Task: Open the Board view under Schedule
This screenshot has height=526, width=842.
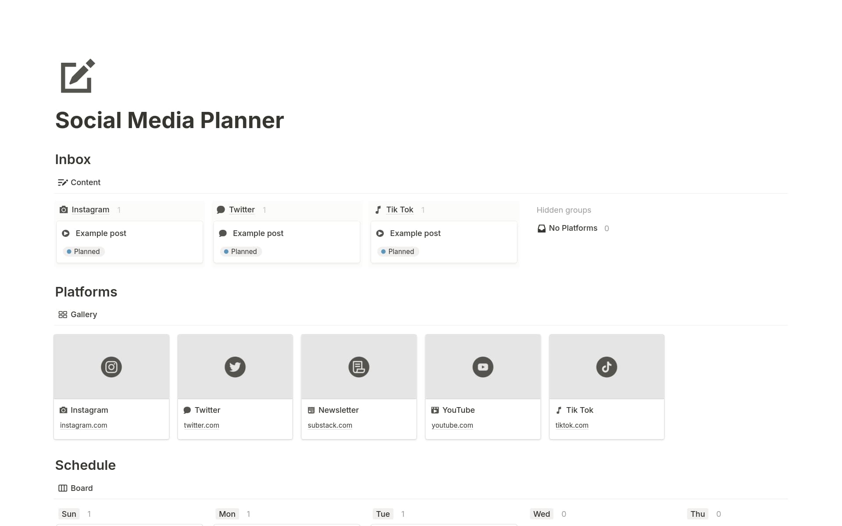Action: tap(75, 488)
